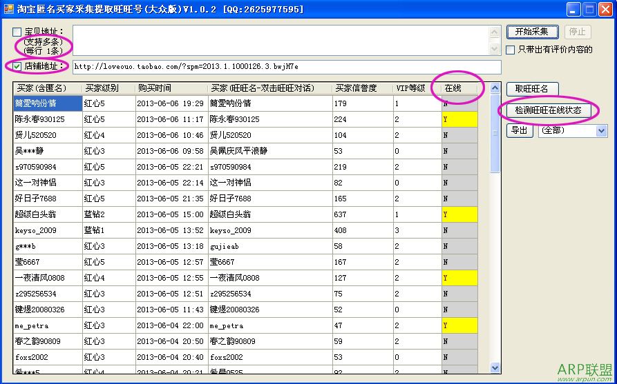Image resolution: width=617 pixels, height=384 pixels.
Task: Click the 开始采集 button
Action: 532,32
